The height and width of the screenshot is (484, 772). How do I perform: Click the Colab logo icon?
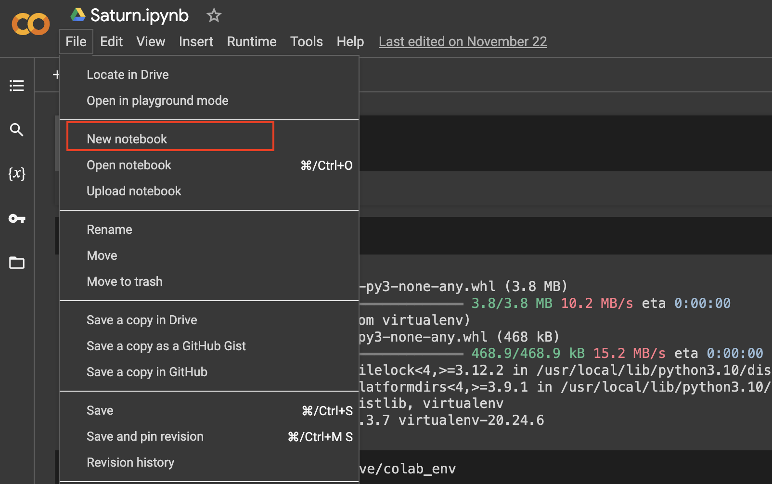point(31,24)
